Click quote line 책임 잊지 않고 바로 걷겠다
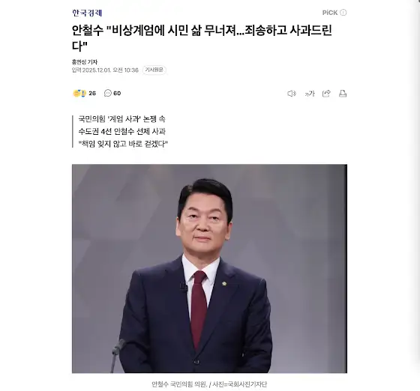This screenshot has height=391, width=420. point(123,144)
